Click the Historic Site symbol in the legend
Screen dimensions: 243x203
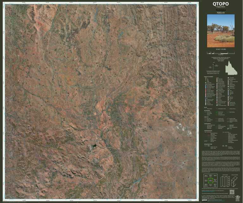[217, 79]
